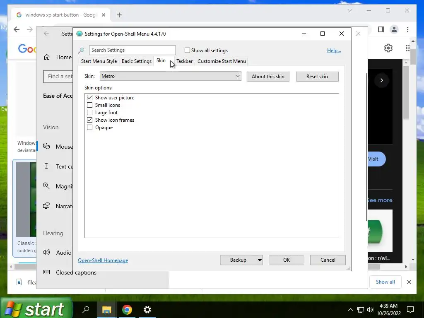
Task: Open the Taskbar tab
Action: click(184, 61)
